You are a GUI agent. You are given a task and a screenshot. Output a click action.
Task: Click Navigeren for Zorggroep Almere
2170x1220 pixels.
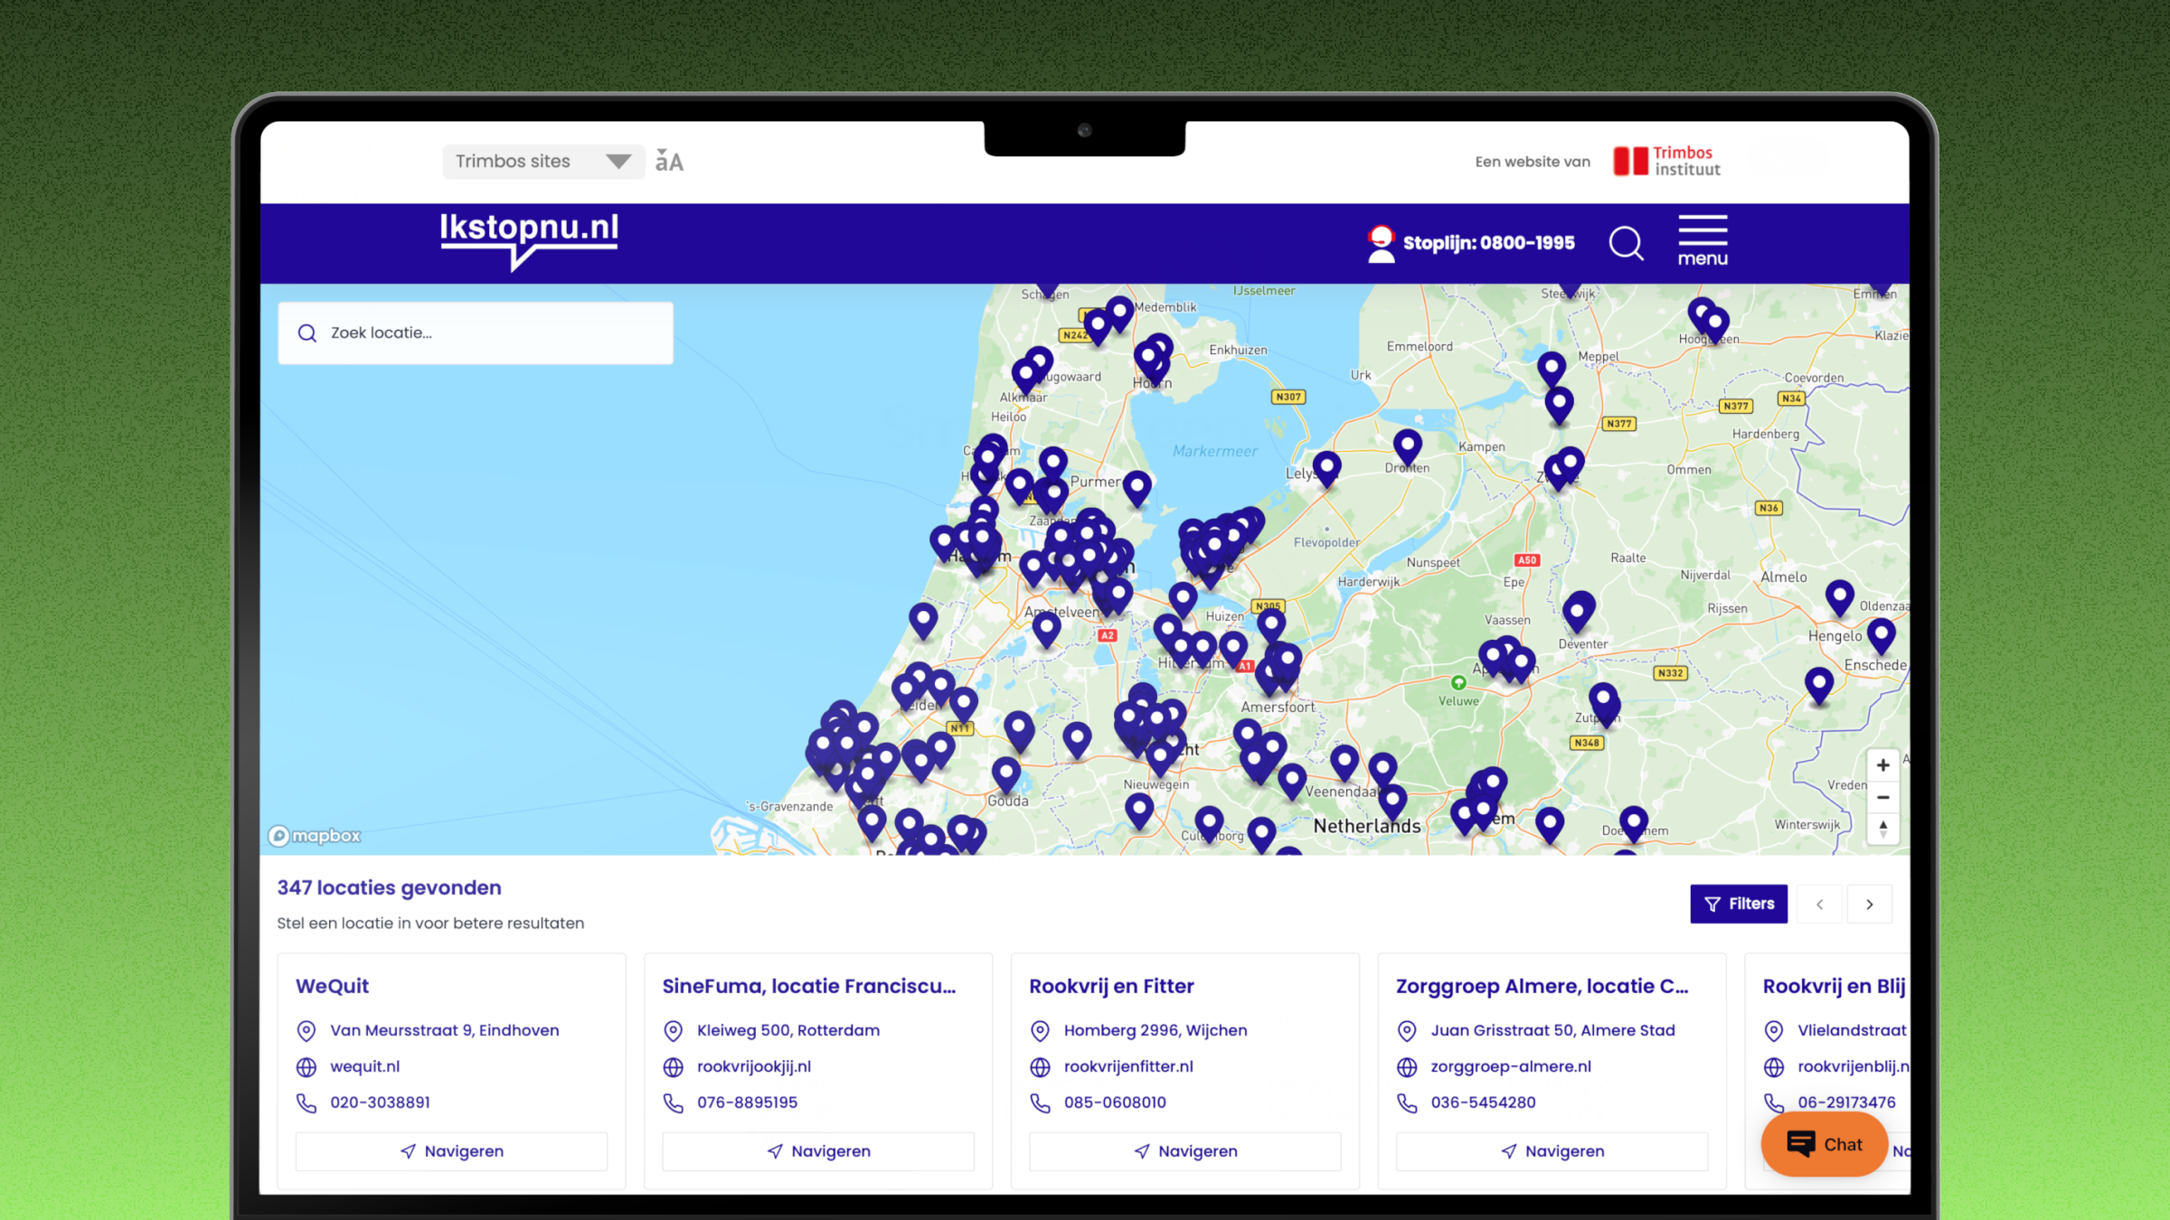click(x=1552, y=1151)
